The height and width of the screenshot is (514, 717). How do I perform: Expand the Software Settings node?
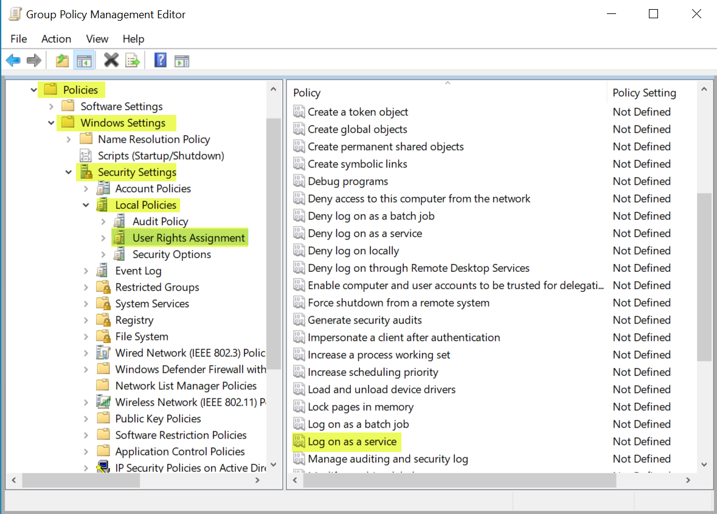click(51, 106)
